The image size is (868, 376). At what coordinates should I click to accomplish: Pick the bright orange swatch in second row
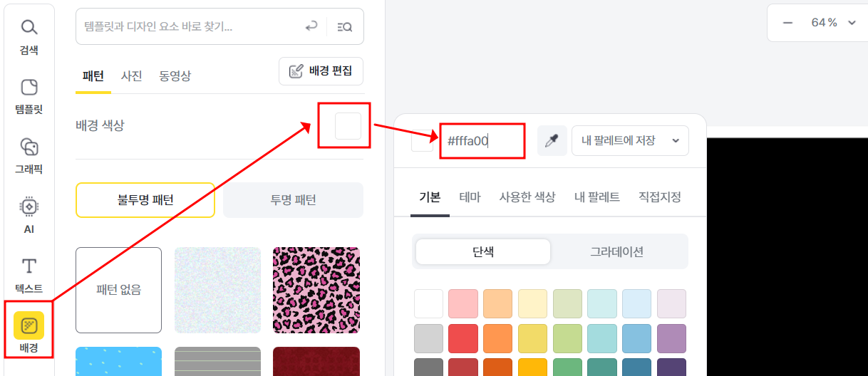click(498, 338)
